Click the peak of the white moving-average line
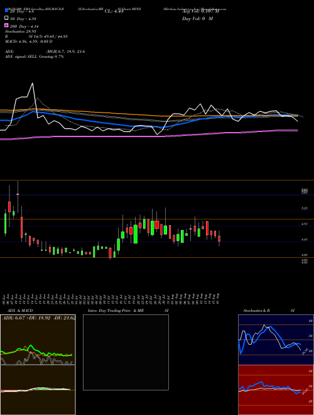This screenshot has width=314, height=415. pos(33,84)
